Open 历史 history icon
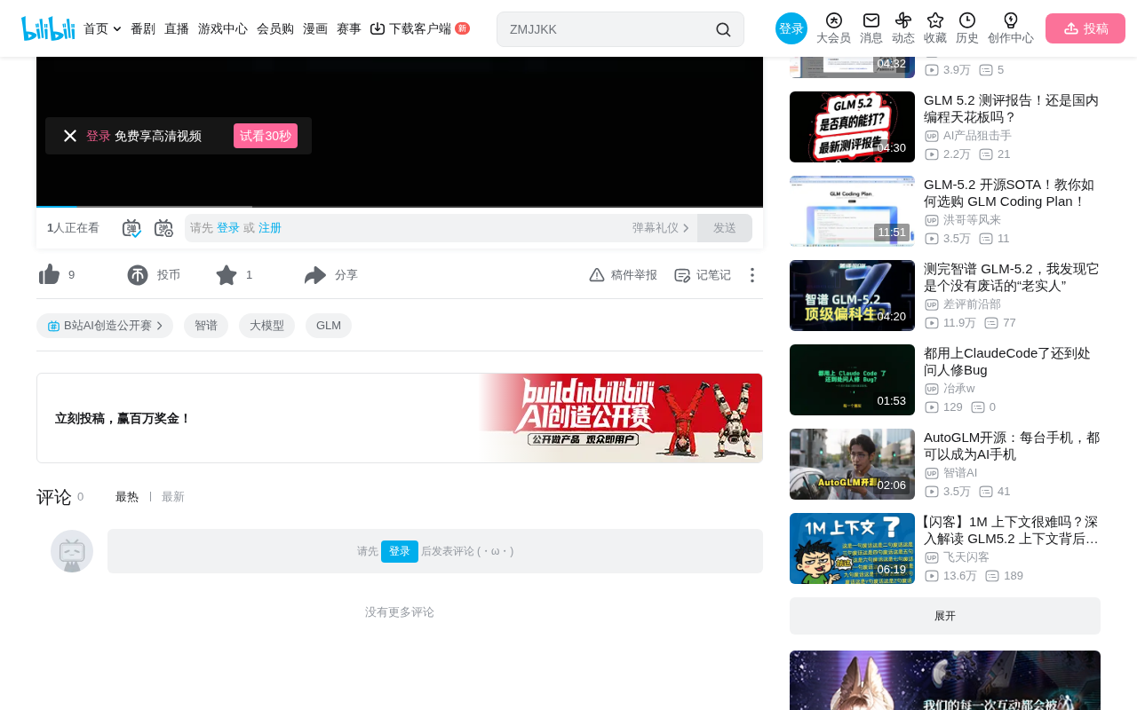Viewport: 1137px width, 710px height. point(967,28)
